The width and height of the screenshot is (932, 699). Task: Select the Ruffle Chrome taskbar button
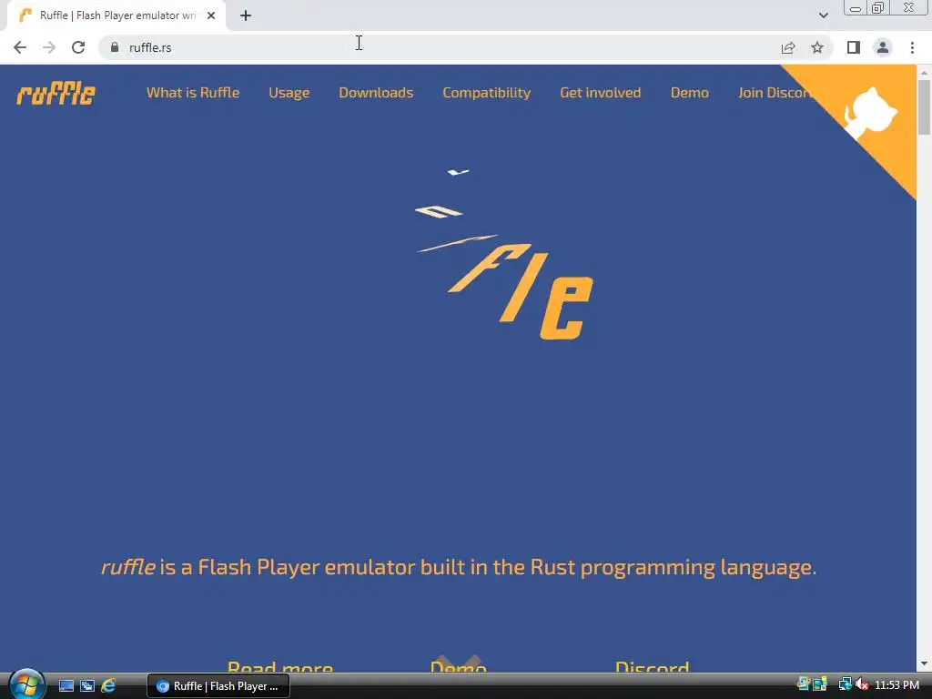218,686
